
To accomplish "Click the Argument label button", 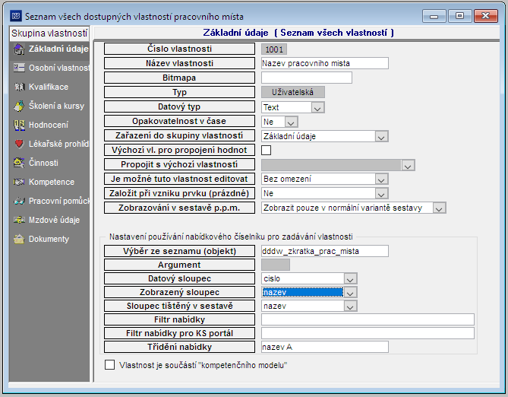I will click(x=179, y=265).
